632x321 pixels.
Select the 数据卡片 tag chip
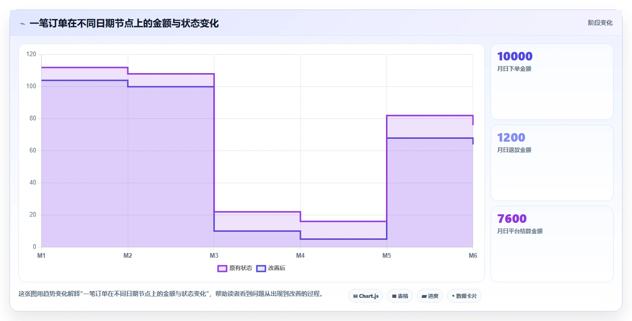(x=464, y=296)
